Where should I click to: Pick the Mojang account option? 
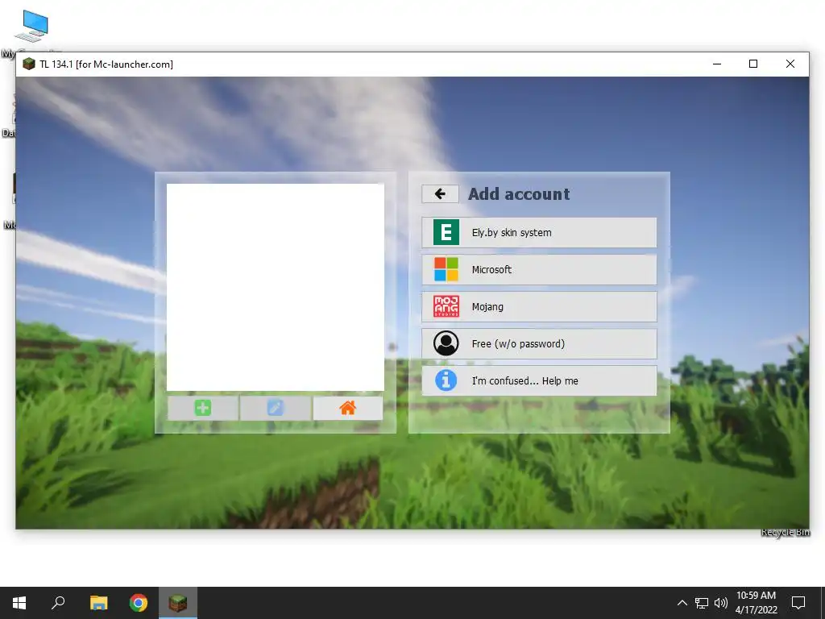(539, 306)
